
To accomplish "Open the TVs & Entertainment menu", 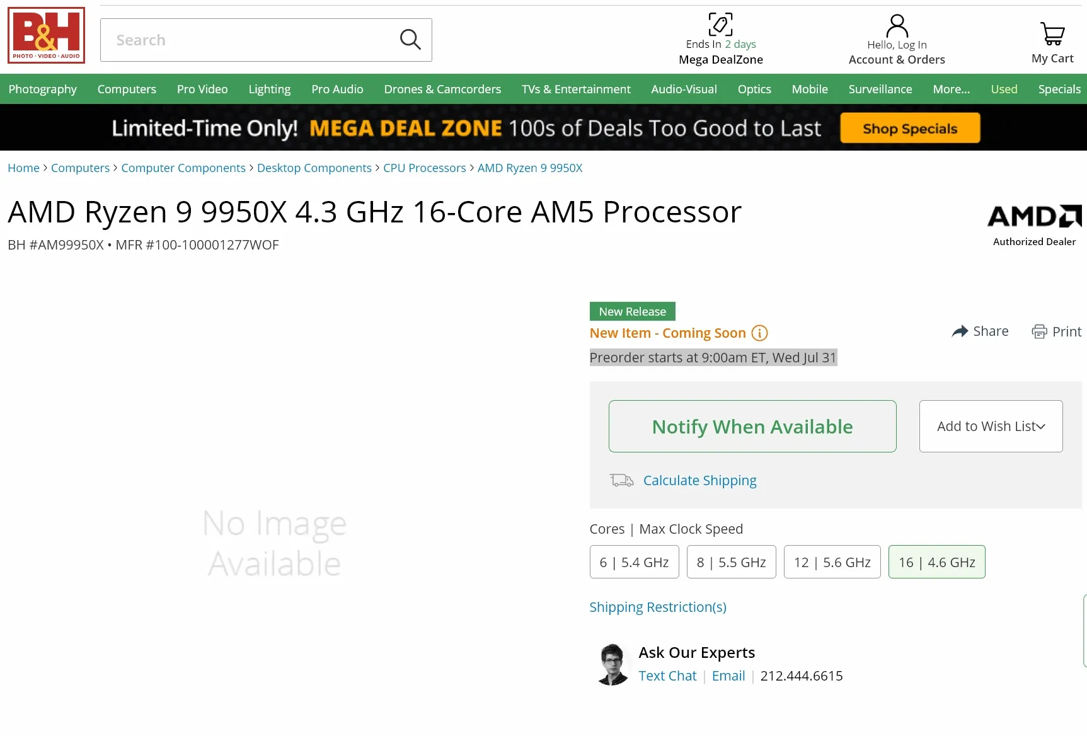I will pos(576,89).
